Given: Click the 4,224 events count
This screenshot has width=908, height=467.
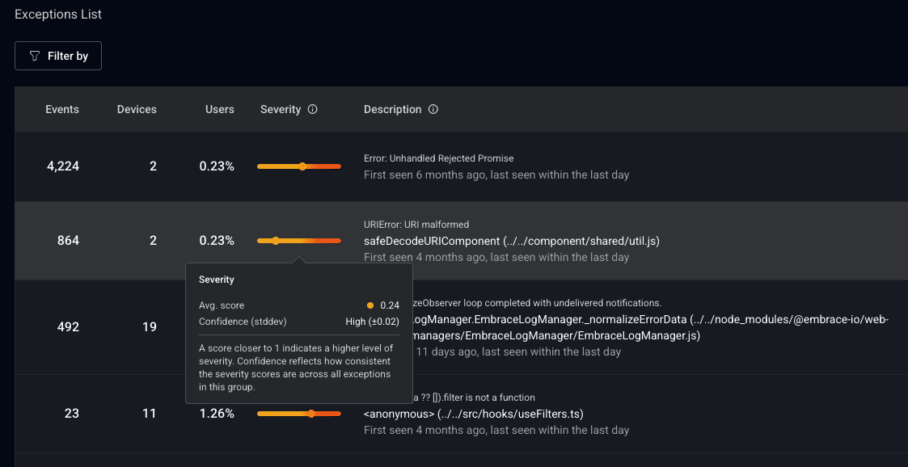Looking at the screenshot, I should pyautogui.click(x=62, y=166).
